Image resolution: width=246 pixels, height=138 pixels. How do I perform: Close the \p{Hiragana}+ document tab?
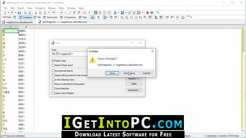coord(90,22)
